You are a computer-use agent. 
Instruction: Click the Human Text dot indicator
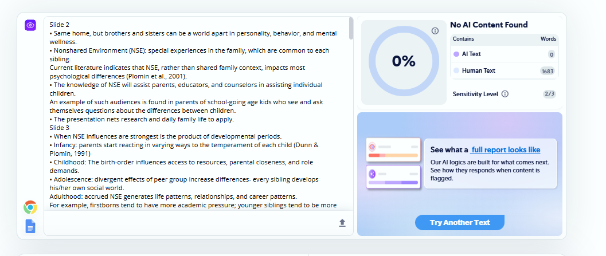pos(456,70)
